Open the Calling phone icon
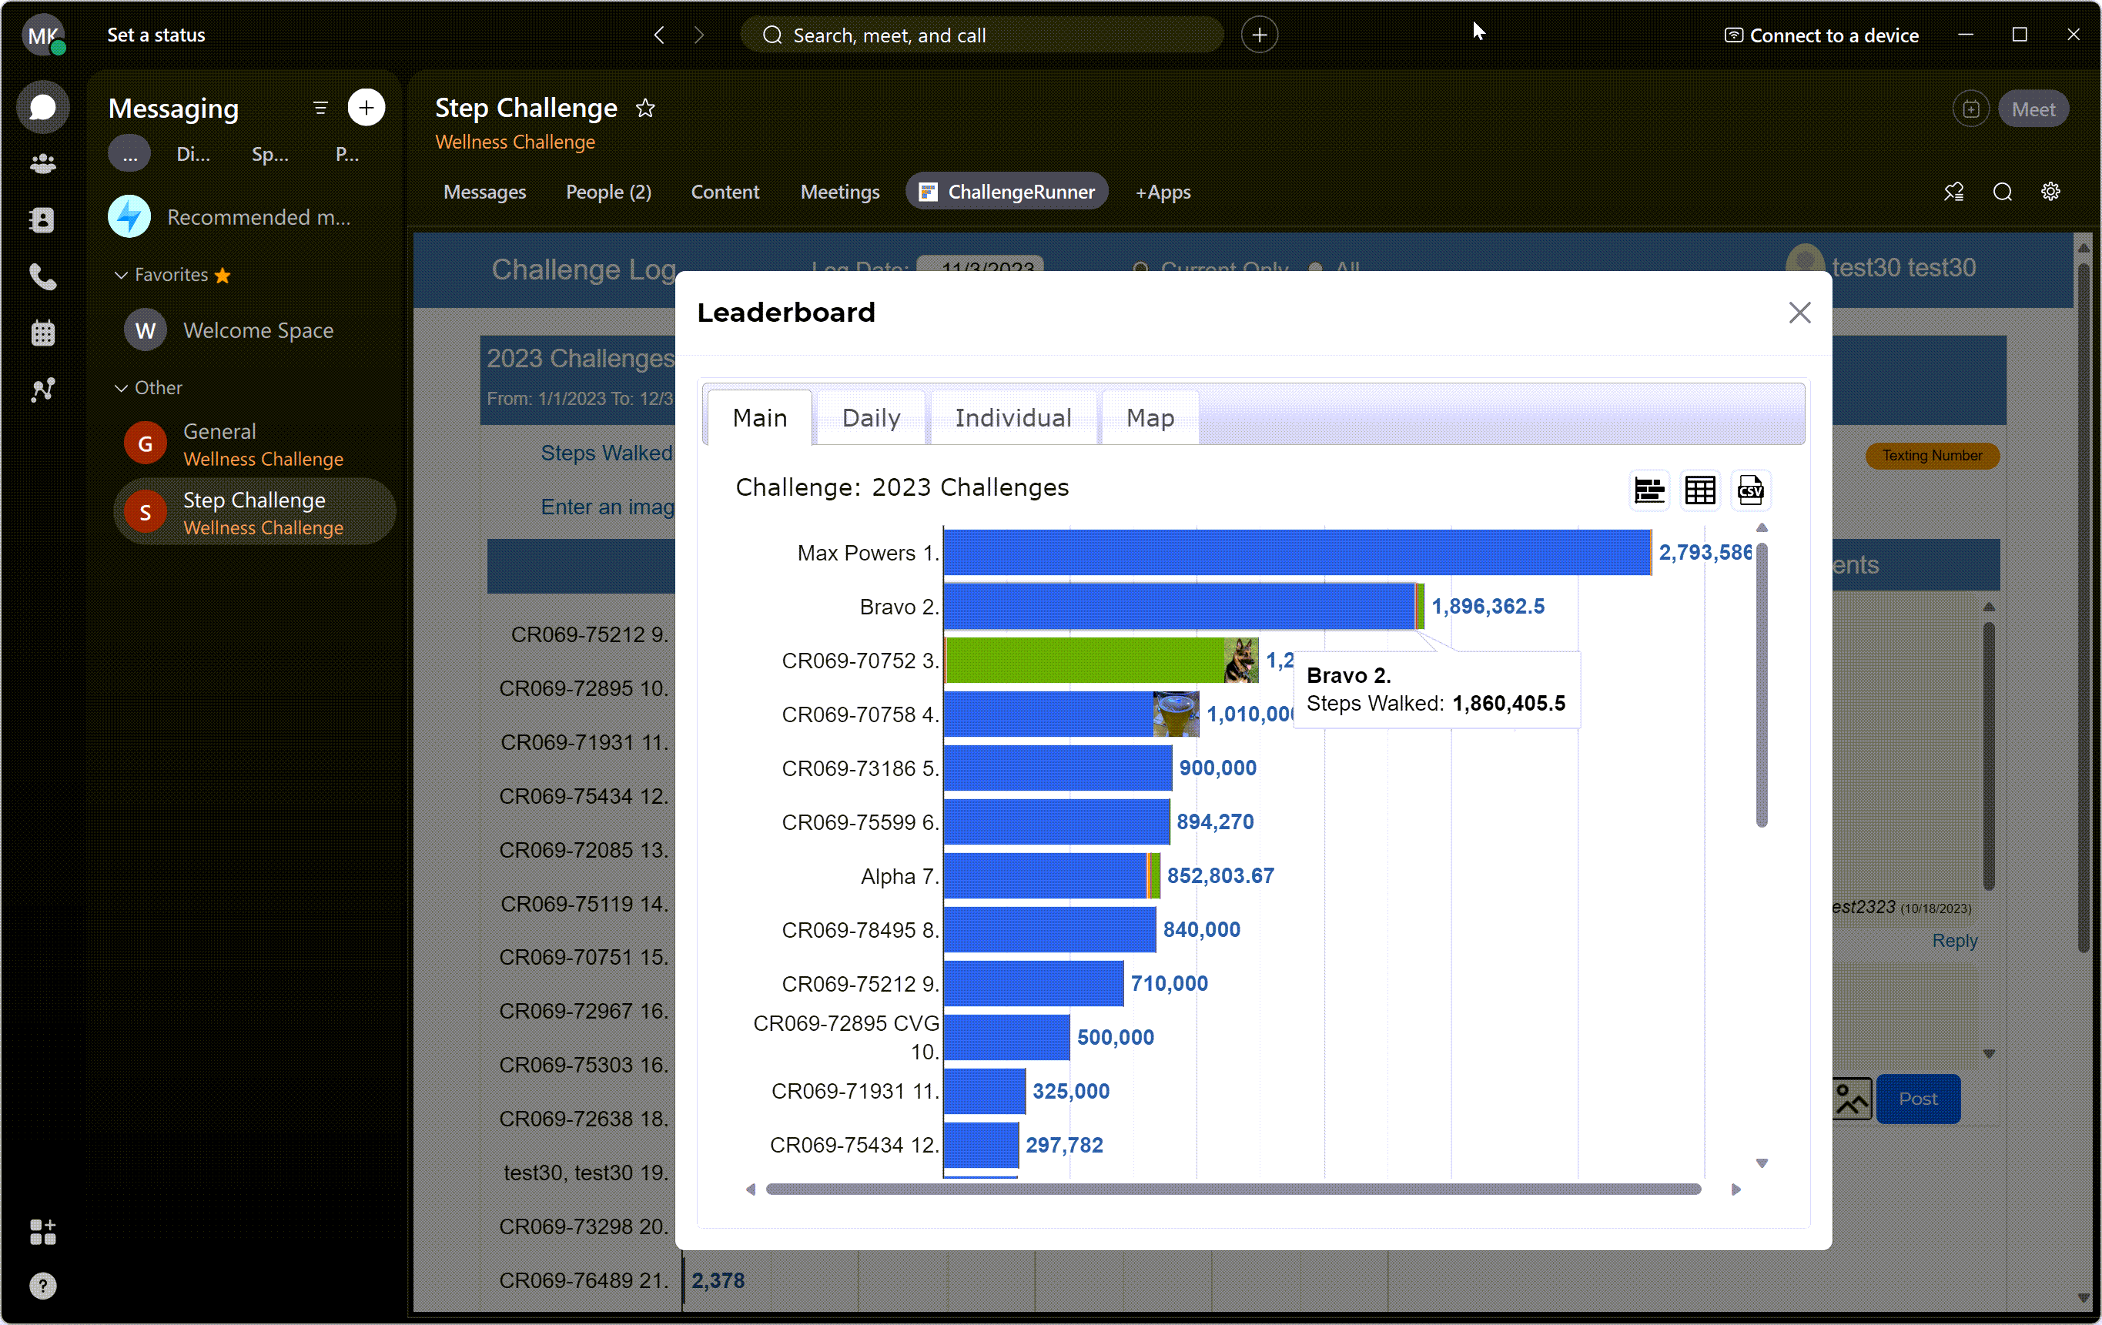This screenshot has width=2102, height=1325. tap(42, 276)
